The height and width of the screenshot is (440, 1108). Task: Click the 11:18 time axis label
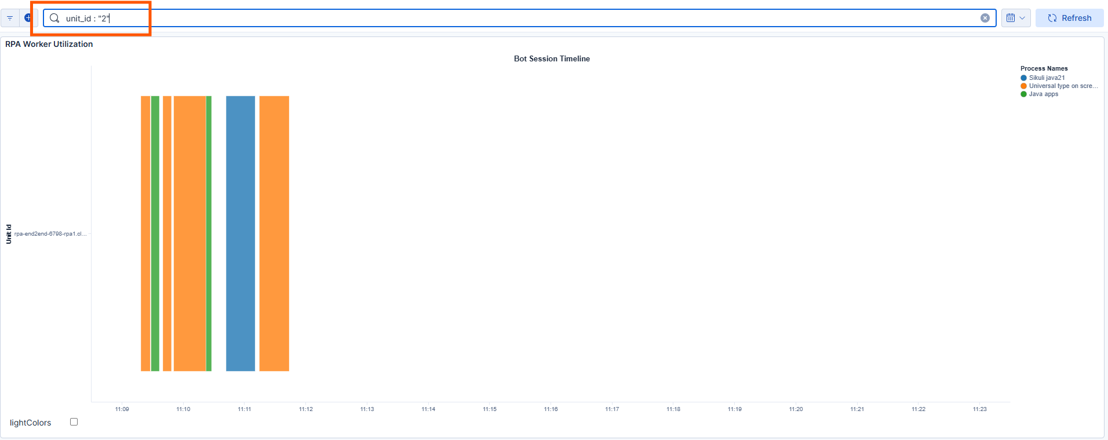coord(673,409)
